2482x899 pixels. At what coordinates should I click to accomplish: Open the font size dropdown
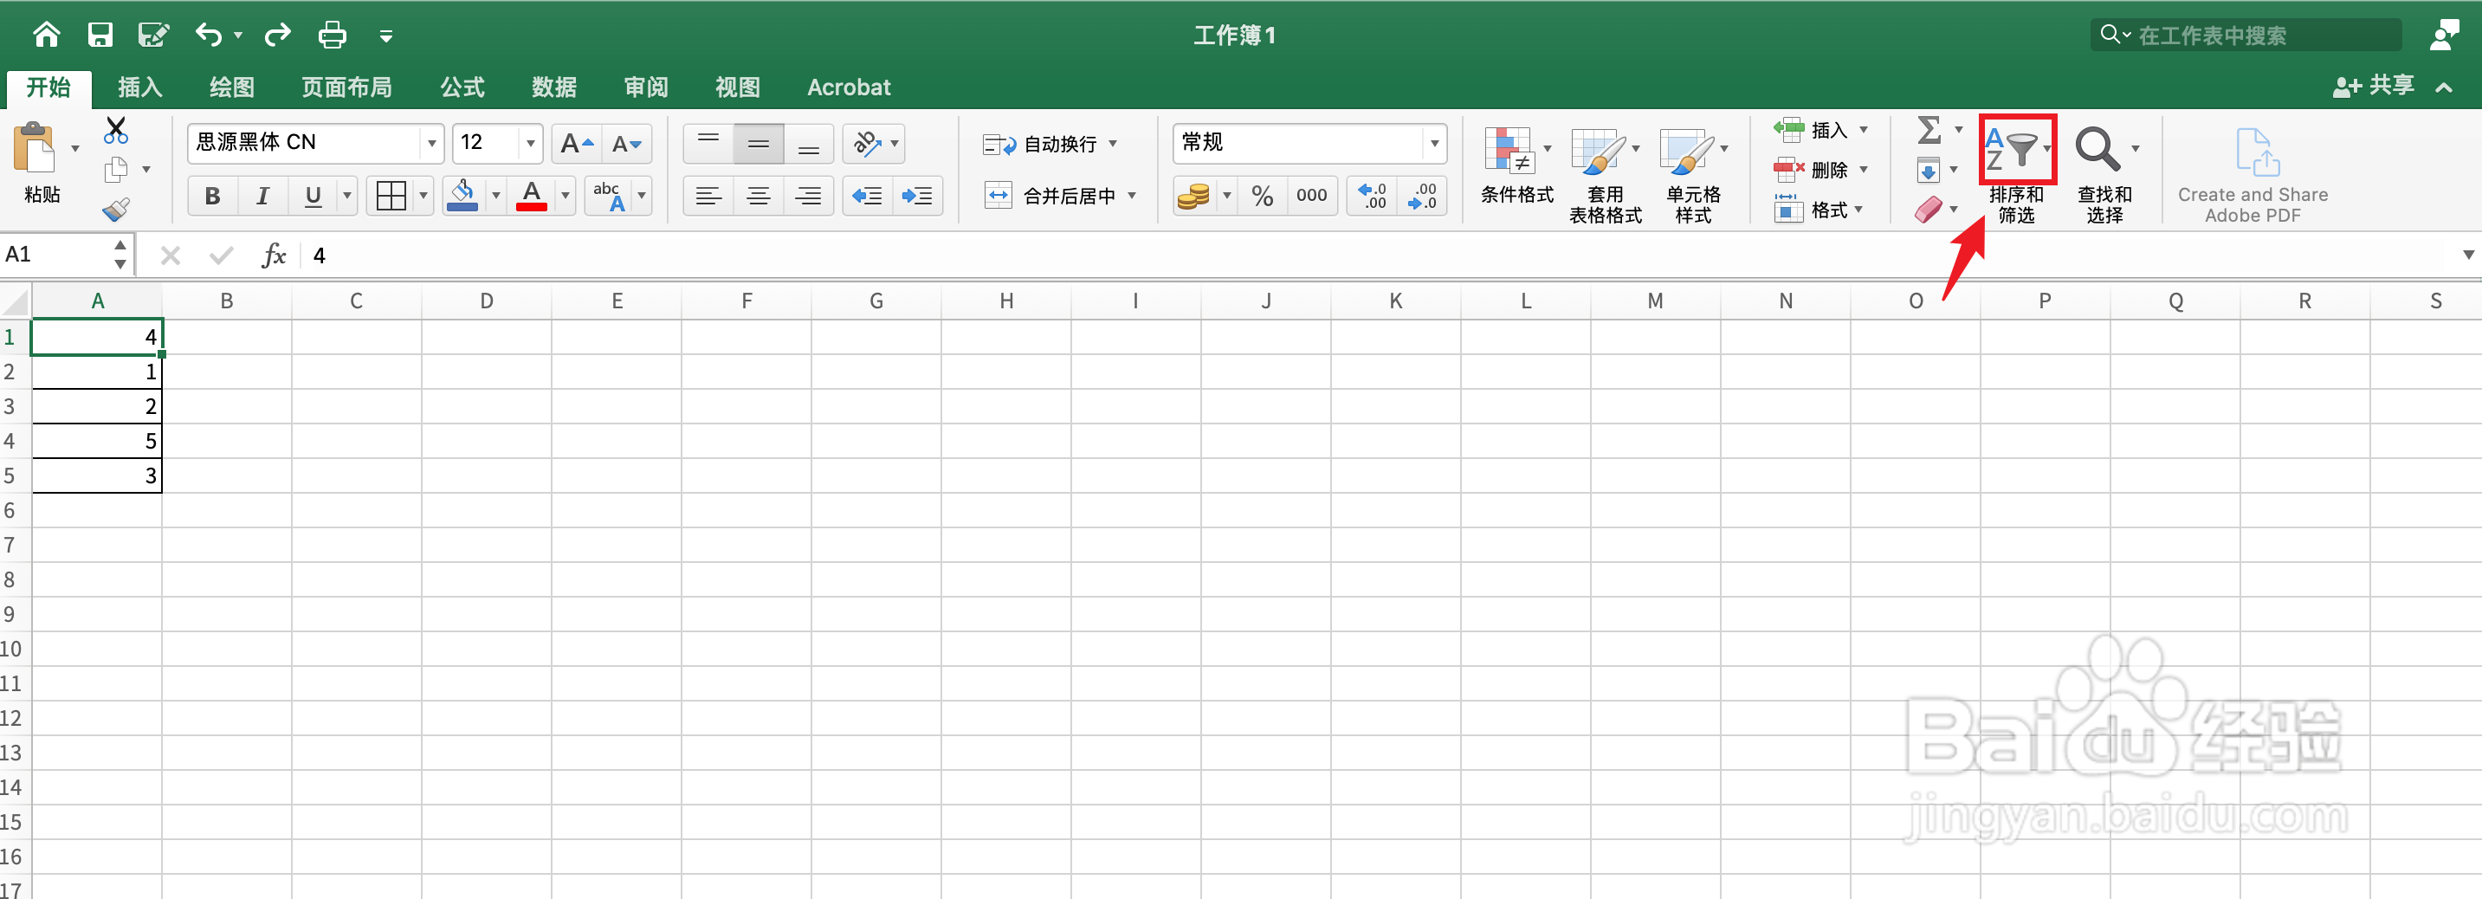click(531, 144)
